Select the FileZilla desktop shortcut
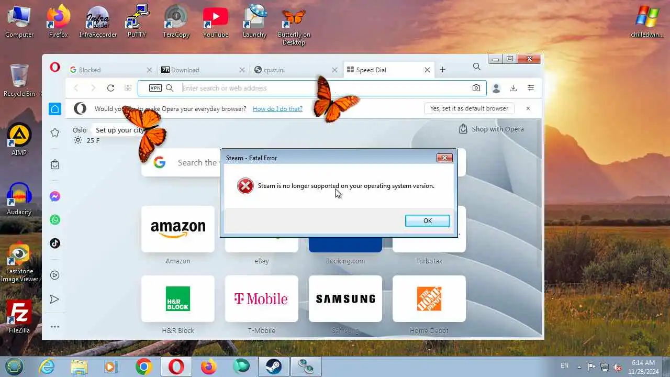Image resolution: width=670 pixels, height=377 pixels. (19, 317)
